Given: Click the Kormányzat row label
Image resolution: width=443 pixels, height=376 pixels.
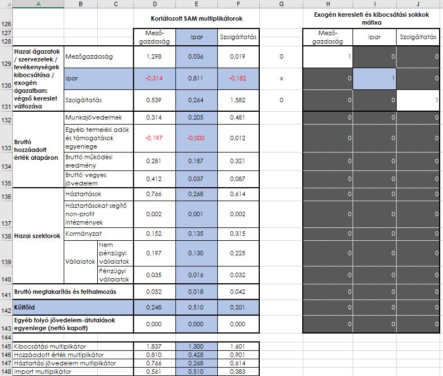Looking at the screenshot, I should [99, 234].
